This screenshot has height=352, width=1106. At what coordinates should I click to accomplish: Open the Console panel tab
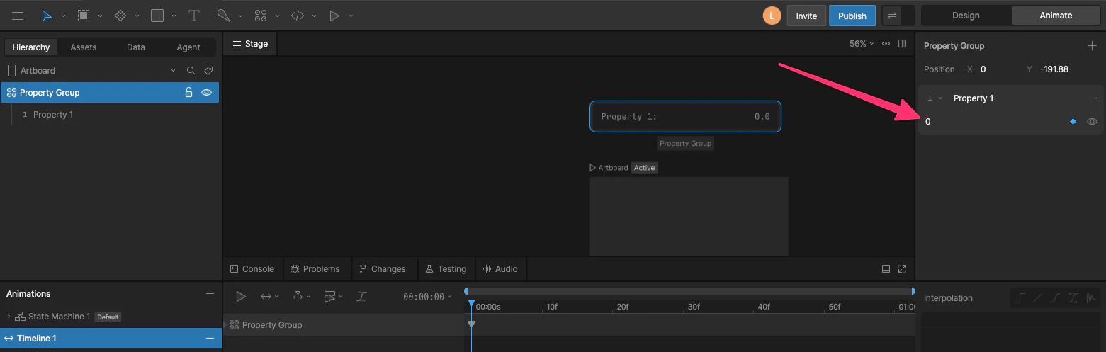[252, 269]
